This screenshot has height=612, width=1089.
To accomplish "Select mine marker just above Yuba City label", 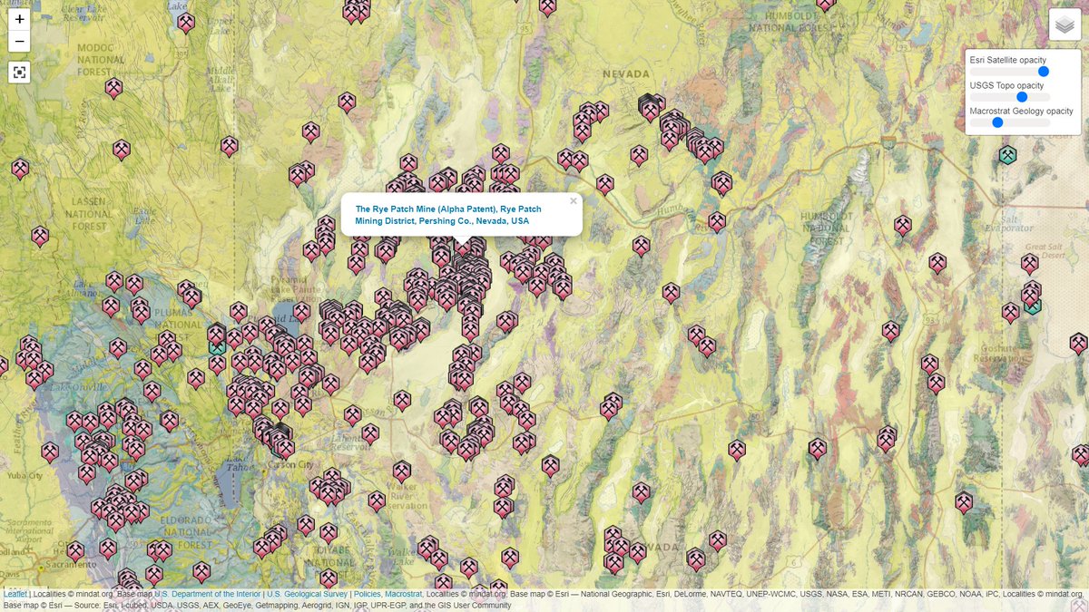I will [x=50, y=452].
